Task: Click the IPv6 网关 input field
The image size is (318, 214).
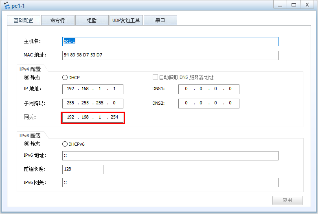Action: (170, 182)
